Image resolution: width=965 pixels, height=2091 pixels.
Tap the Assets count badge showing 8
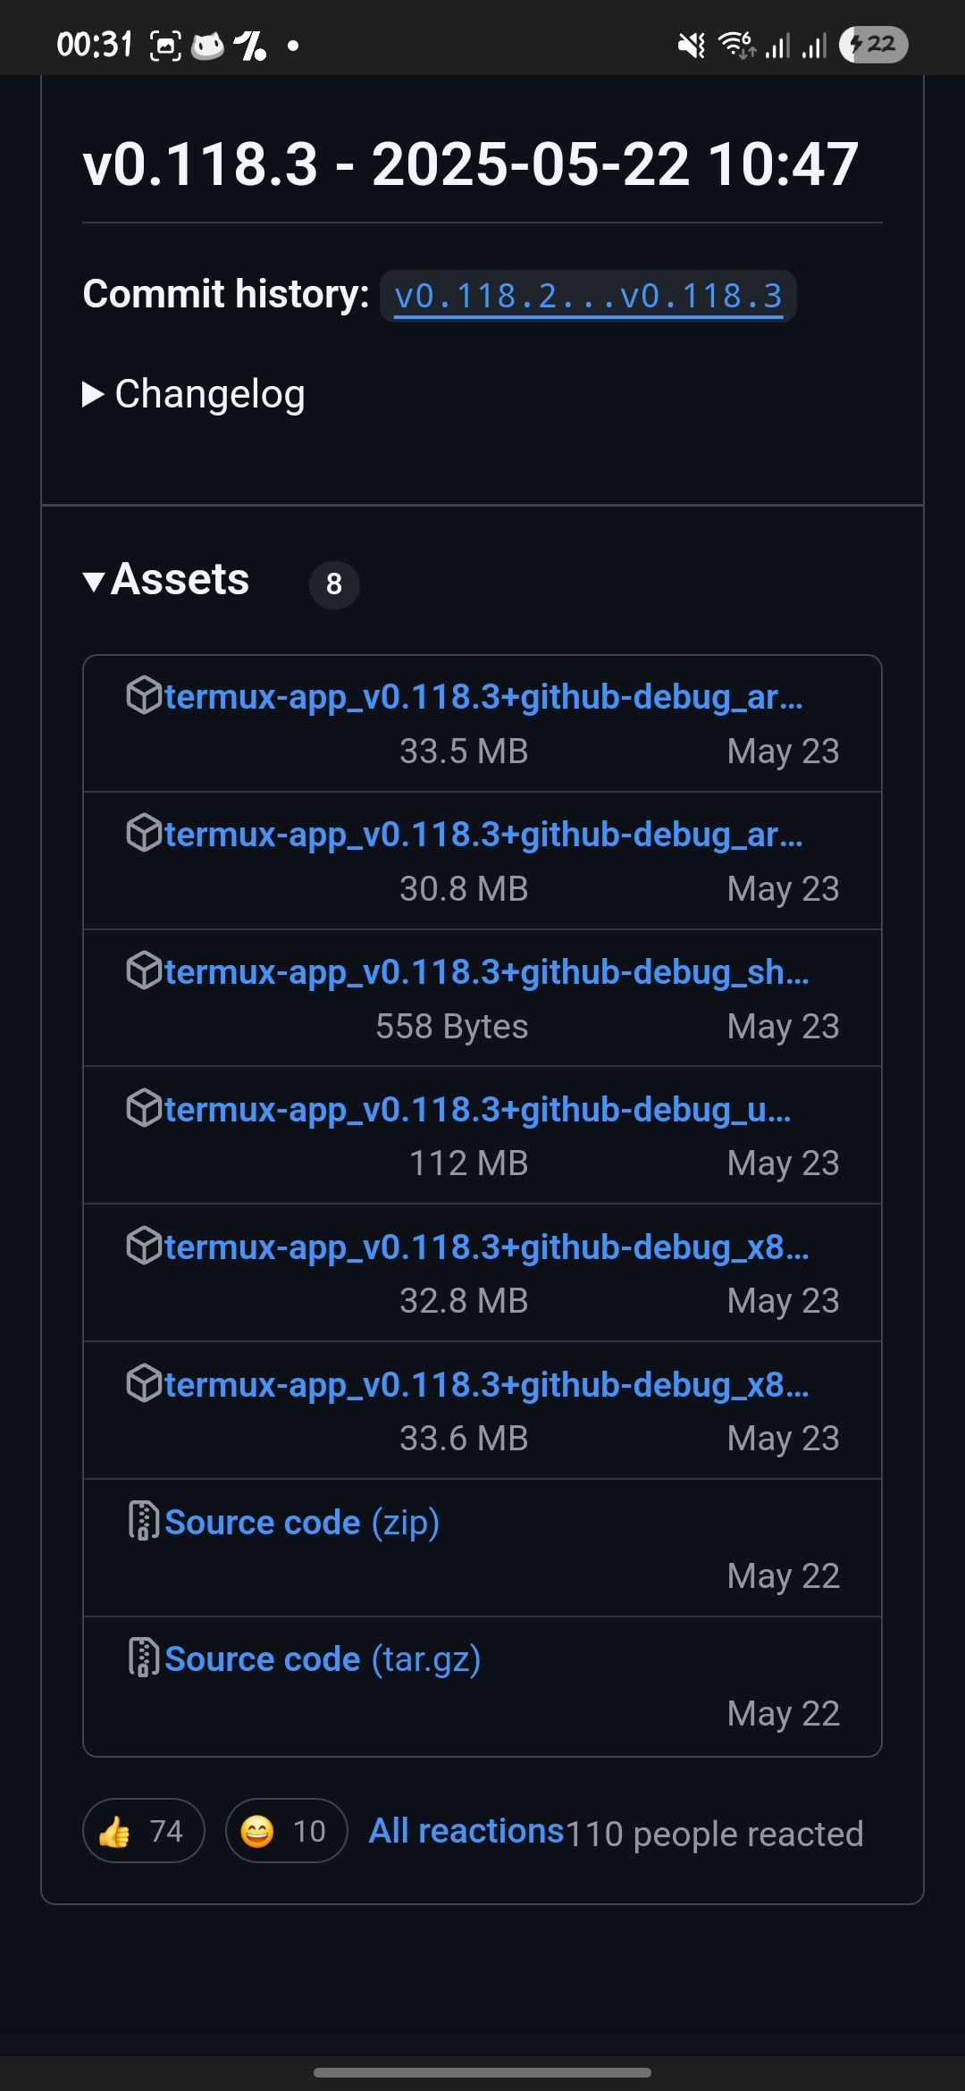point(334,584)
